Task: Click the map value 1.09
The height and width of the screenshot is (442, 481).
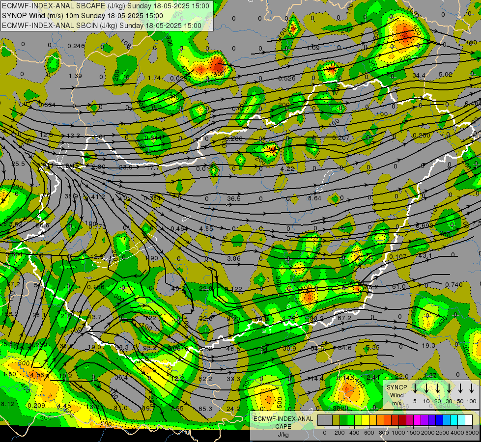Action: (x=313, y=48)
